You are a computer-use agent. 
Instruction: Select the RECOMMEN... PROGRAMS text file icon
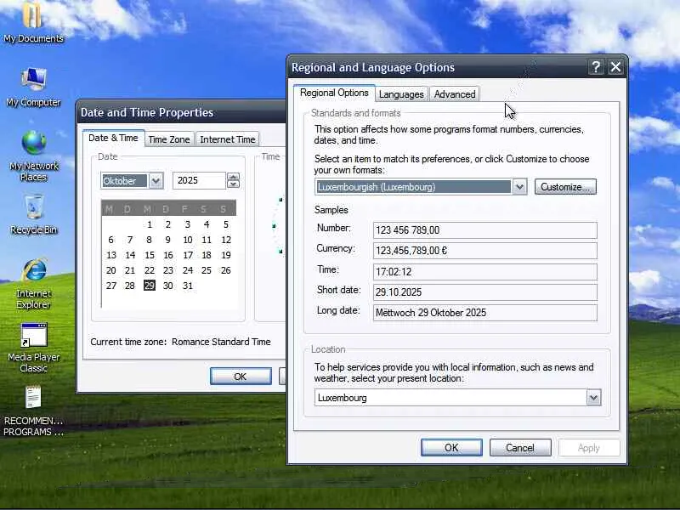pos(33,411)
